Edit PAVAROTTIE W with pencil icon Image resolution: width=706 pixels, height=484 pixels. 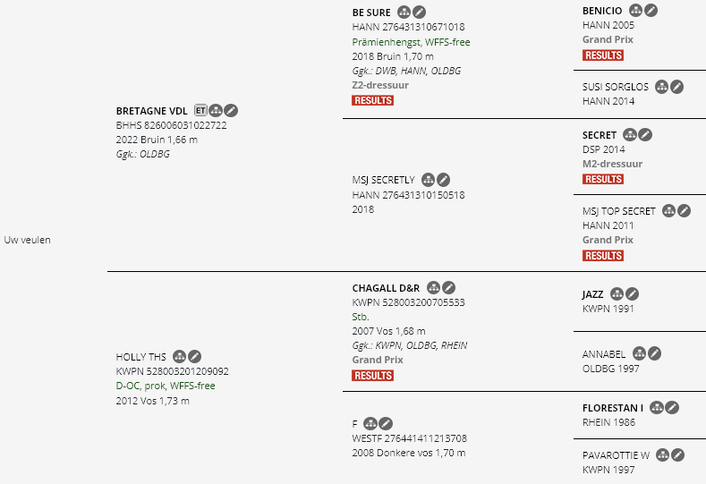click(x=677, y=455)
